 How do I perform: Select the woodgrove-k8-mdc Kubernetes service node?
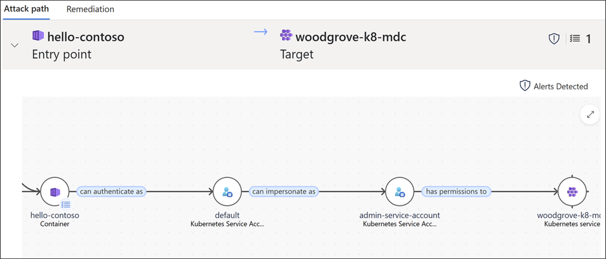coord(572,192)
